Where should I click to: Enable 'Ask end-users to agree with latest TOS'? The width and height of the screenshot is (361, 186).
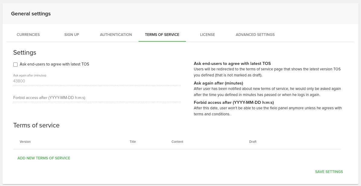pyautogui.click(x=15, y=64)
